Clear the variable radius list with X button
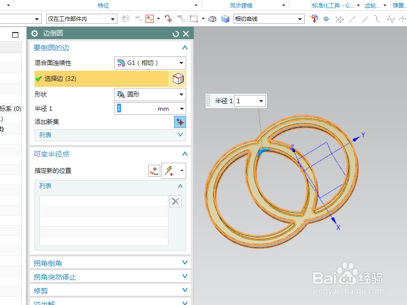 pos(175,201)
